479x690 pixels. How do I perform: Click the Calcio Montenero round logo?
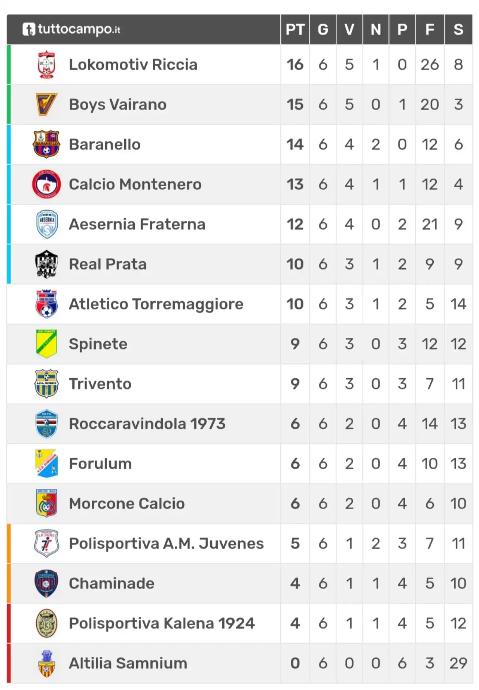coord(46,184)
